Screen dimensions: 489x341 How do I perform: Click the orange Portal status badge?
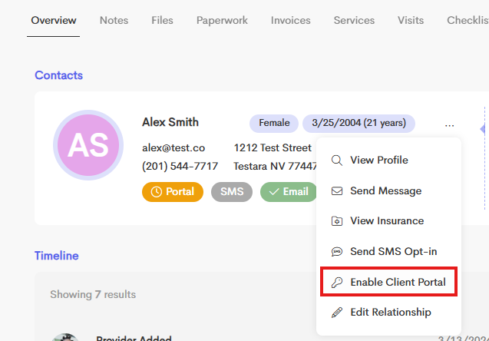(x=173, y=191)
